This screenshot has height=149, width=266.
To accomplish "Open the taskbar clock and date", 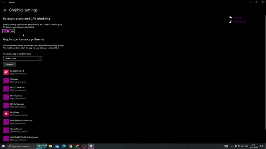I will [254, 146].
